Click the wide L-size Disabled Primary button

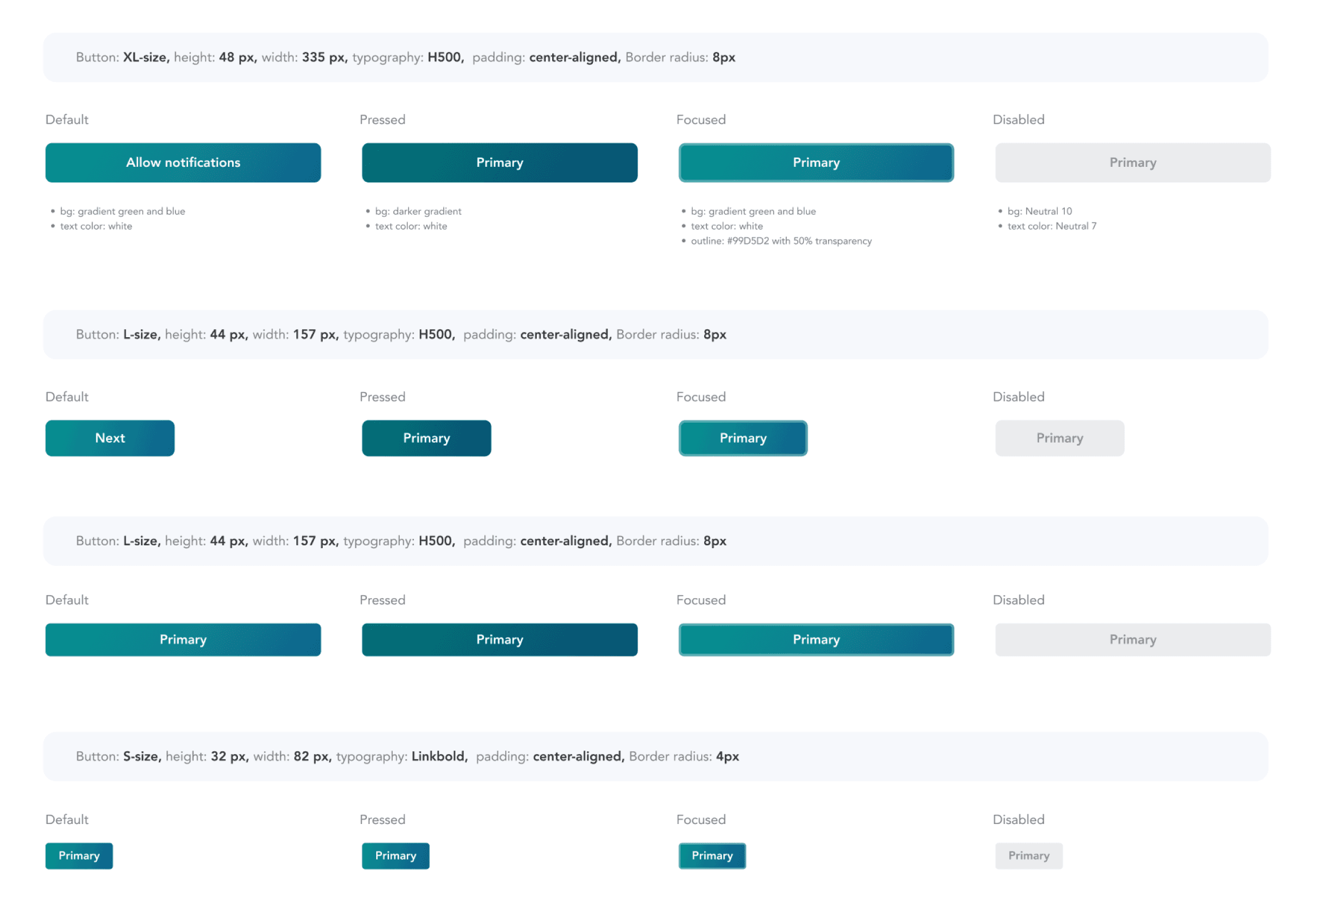(1132, 639)
